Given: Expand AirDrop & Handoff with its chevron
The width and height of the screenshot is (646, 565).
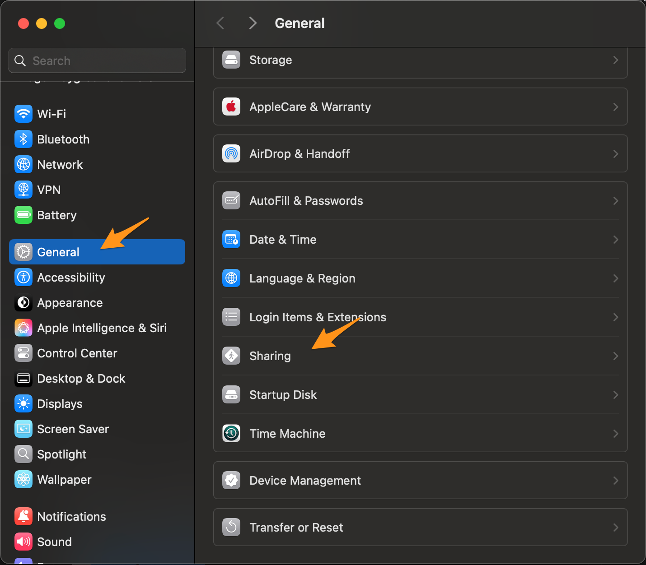Looking at the screenshot, I should tap(615, 153).
